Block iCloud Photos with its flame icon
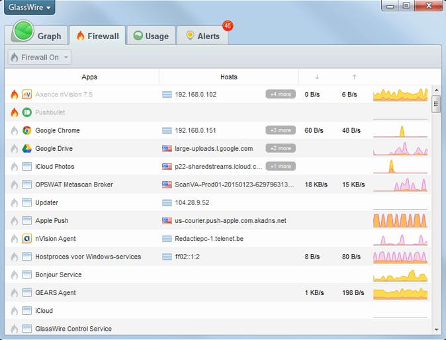 click(x=14, y=167)
